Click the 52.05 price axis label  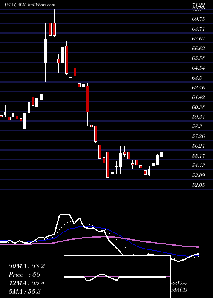[199, 185]
